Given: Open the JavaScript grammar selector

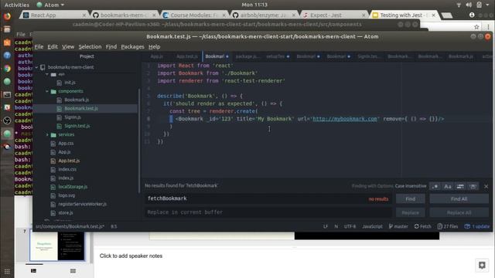Looking at the screenshot, I should point(372,226).
